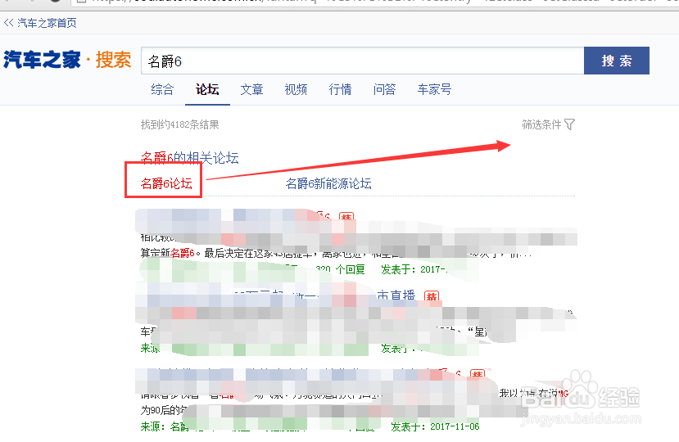Select the 论坛 tab

coord(207,89)
